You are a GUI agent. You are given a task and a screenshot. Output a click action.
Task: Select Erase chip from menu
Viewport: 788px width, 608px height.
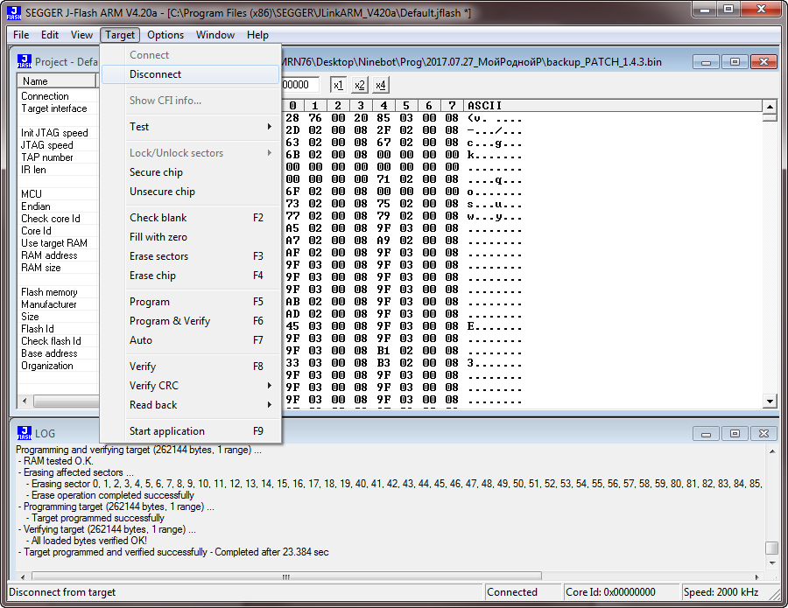click(x=153, y=276)
